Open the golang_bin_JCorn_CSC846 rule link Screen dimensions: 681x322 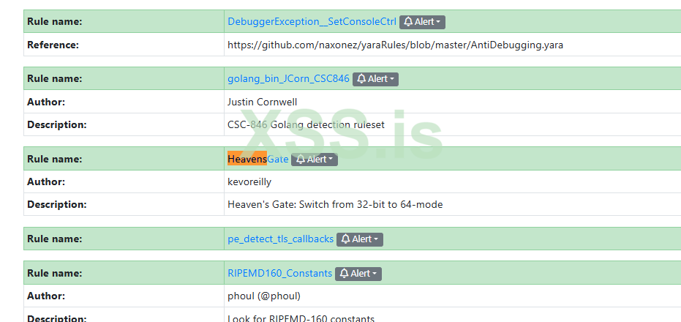[x=288, y=78]
